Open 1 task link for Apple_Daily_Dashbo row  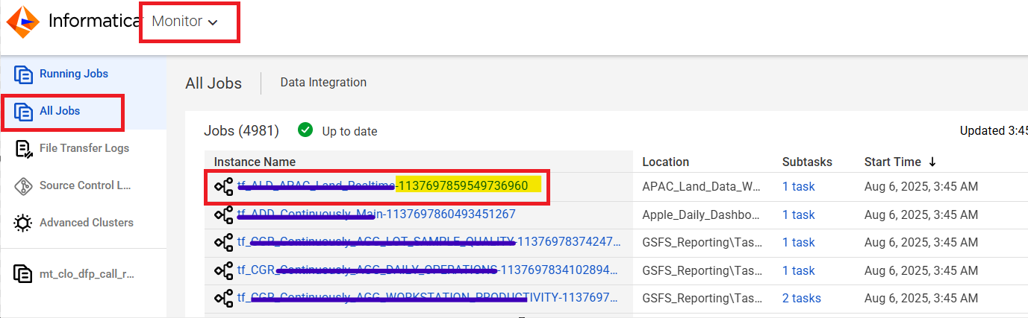(x=798, y=214)
